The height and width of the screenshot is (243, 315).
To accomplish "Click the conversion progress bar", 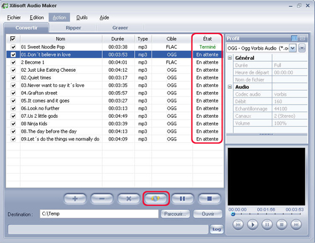I will coord(108,229).
